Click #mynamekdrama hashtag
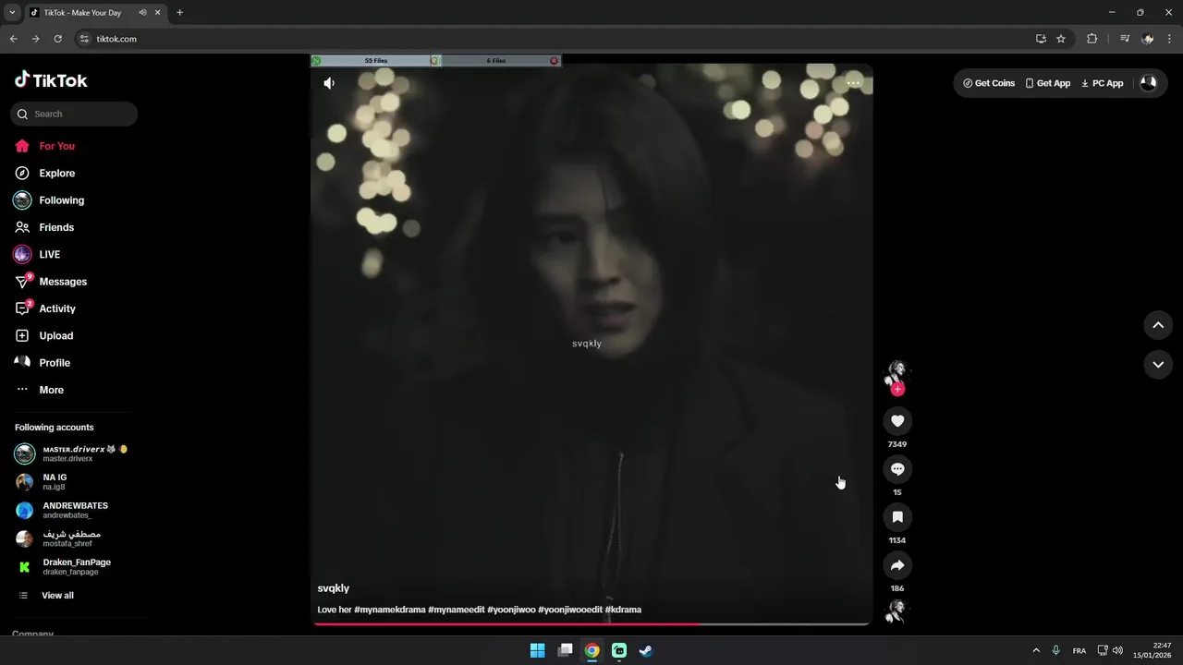The height and width of the screenshot is (665, 1183). point(390,610)
